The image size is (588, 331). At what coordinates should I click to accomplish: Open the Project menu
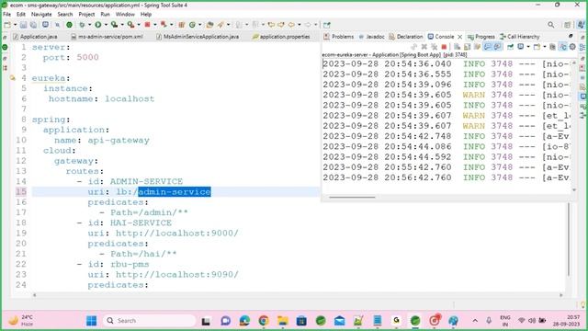click(x=86, y=15)
